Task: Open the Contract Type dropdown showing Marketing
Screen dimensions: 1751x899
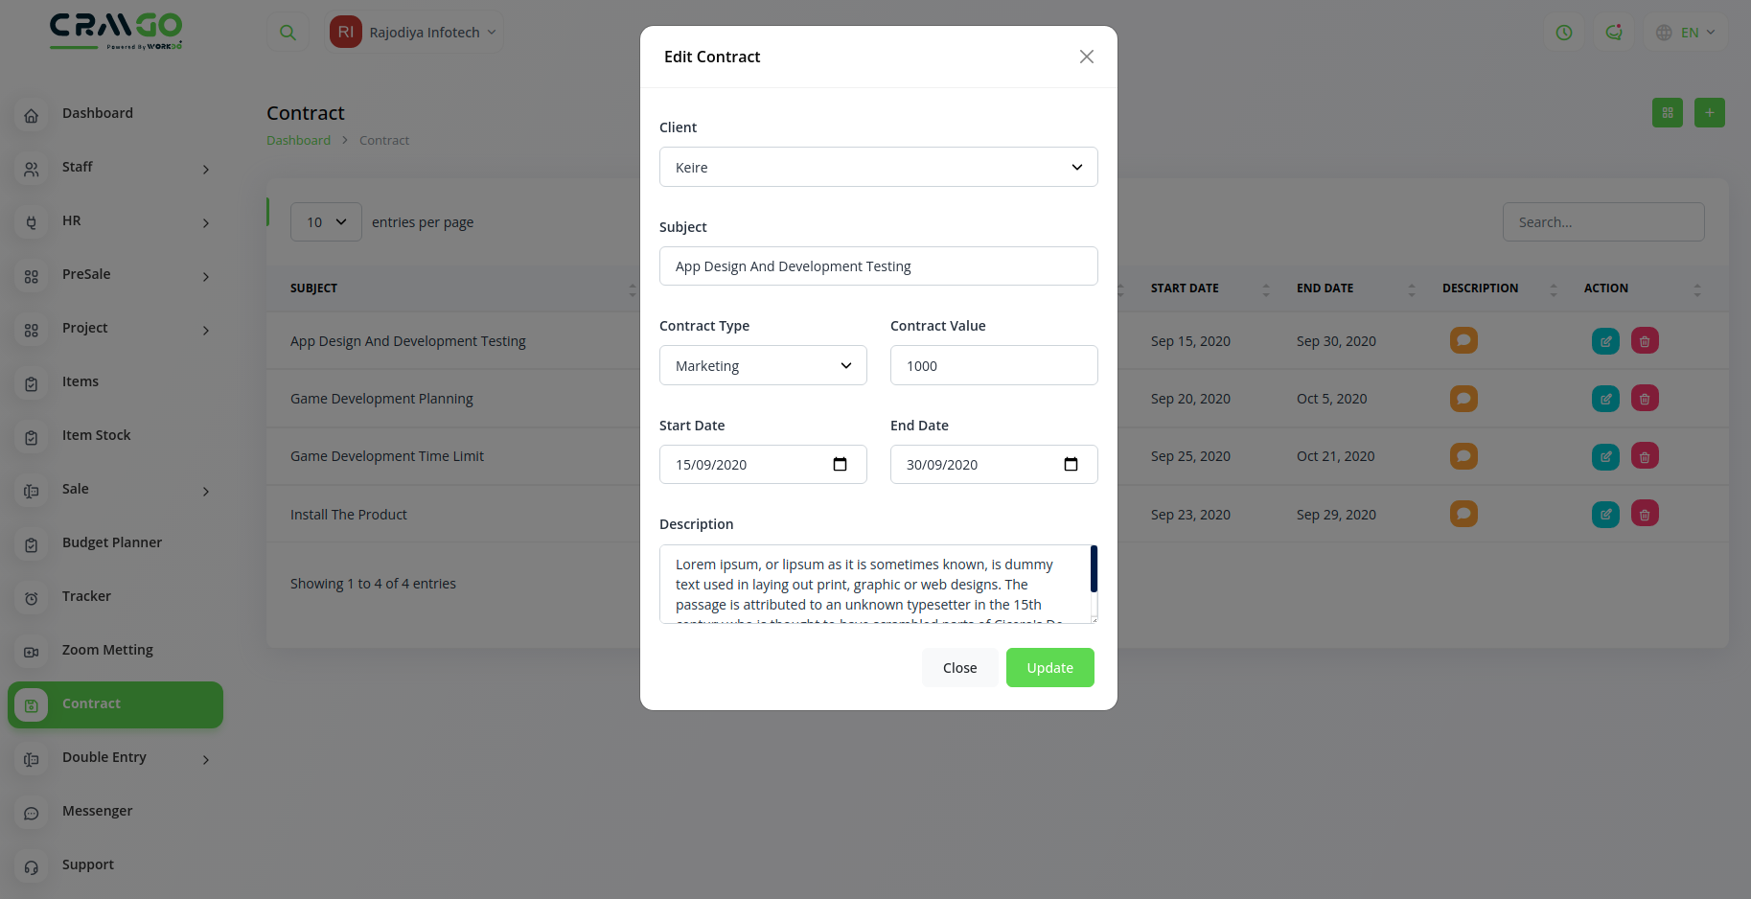Action: [763, 366]
